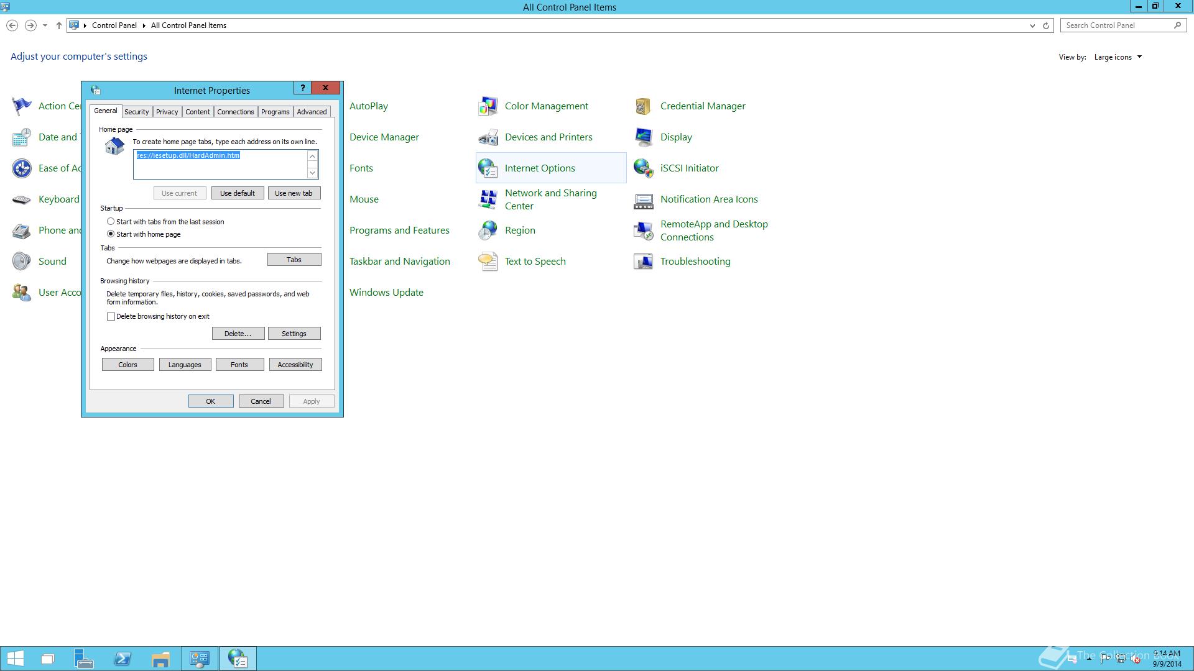
Task: Open the Keyboard icon
Action: (x=22, y=199)
